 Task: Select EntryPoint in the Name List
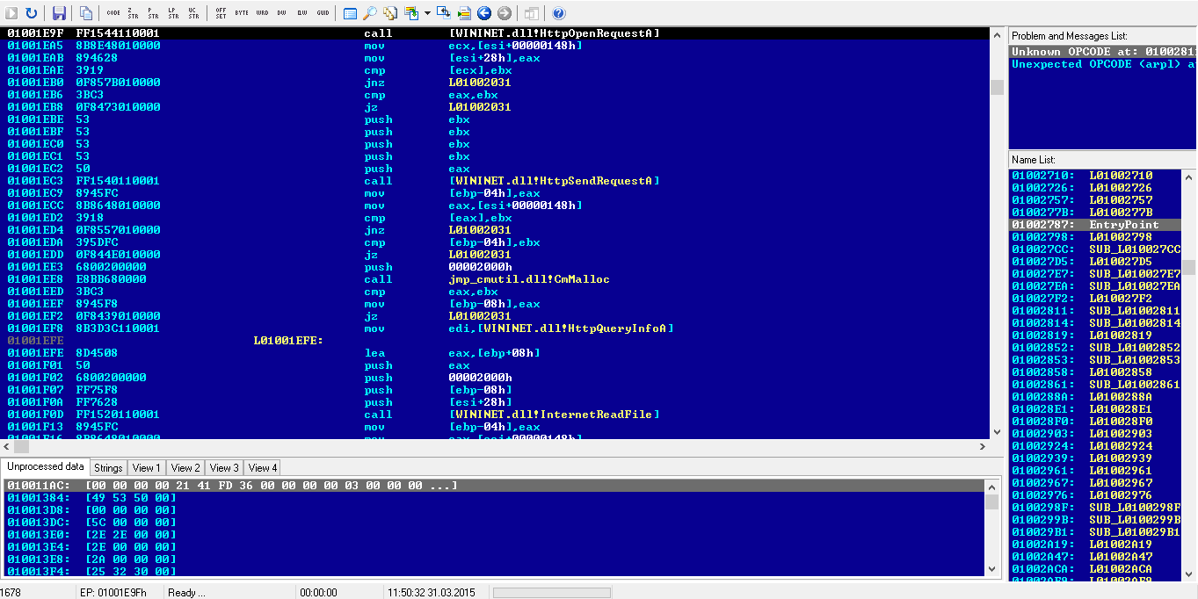[x=1094, y=225]
